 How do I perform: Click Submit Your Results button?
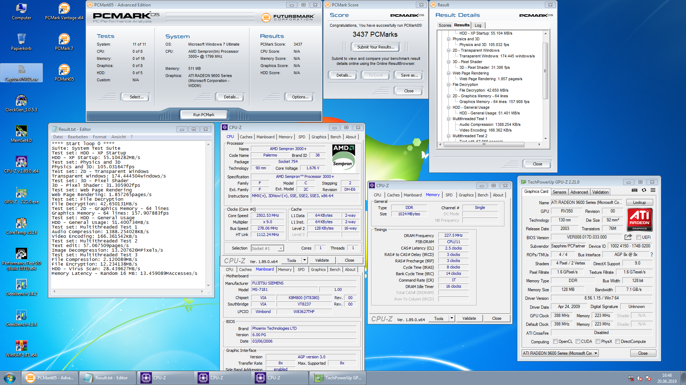(376, 47)
